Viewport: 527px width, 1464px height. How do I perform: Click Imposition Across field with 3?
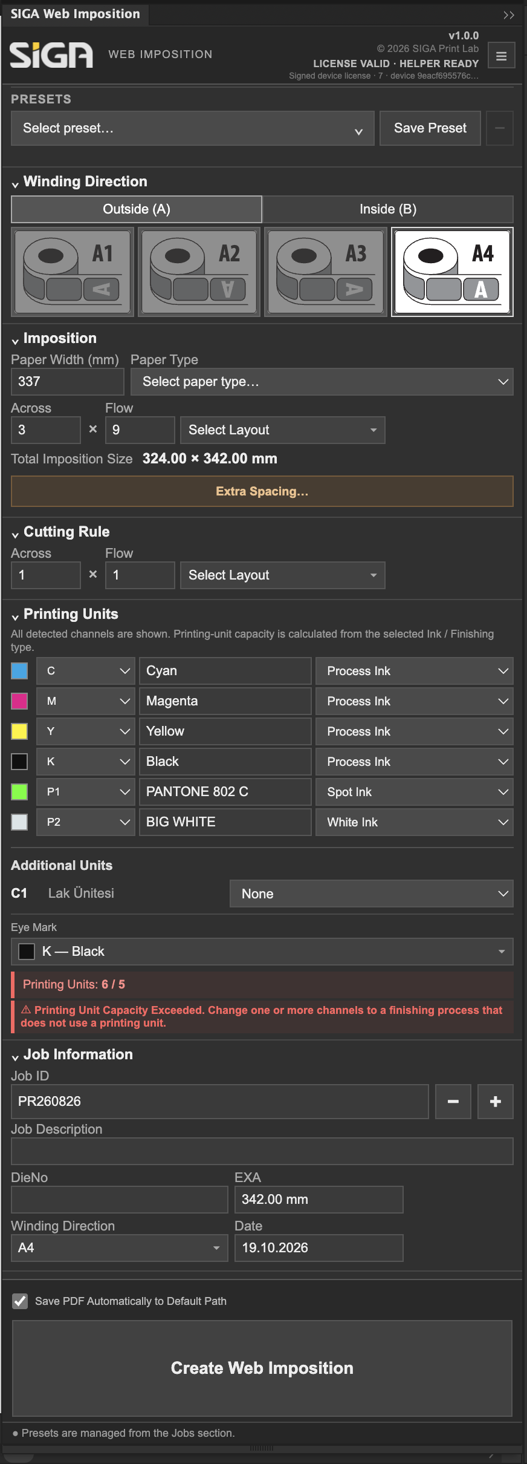[x=46, y=430]
